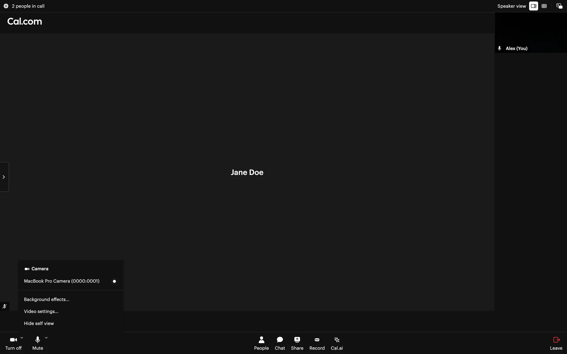
Task: Open the Cal.ai assistant
Action: 337,343
